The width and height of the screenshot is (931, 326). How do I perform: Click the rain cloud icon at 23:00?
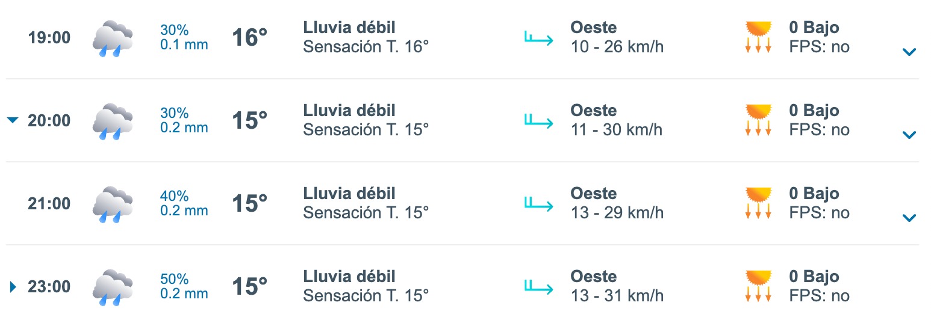click(113, 287)
